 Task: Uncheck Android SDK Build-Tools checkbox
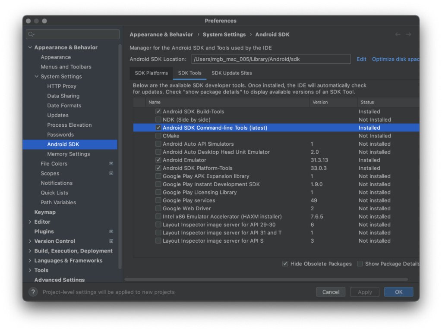click(x=158, y=112)
